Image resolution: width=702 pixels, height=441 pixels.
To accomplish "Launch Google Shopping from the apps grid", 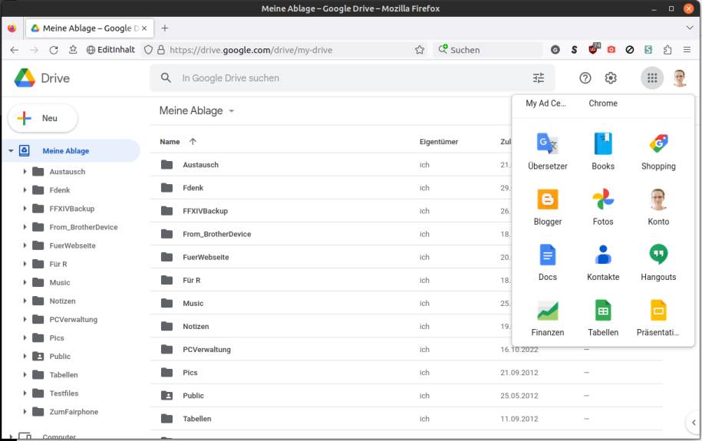I will click(658, 150).
